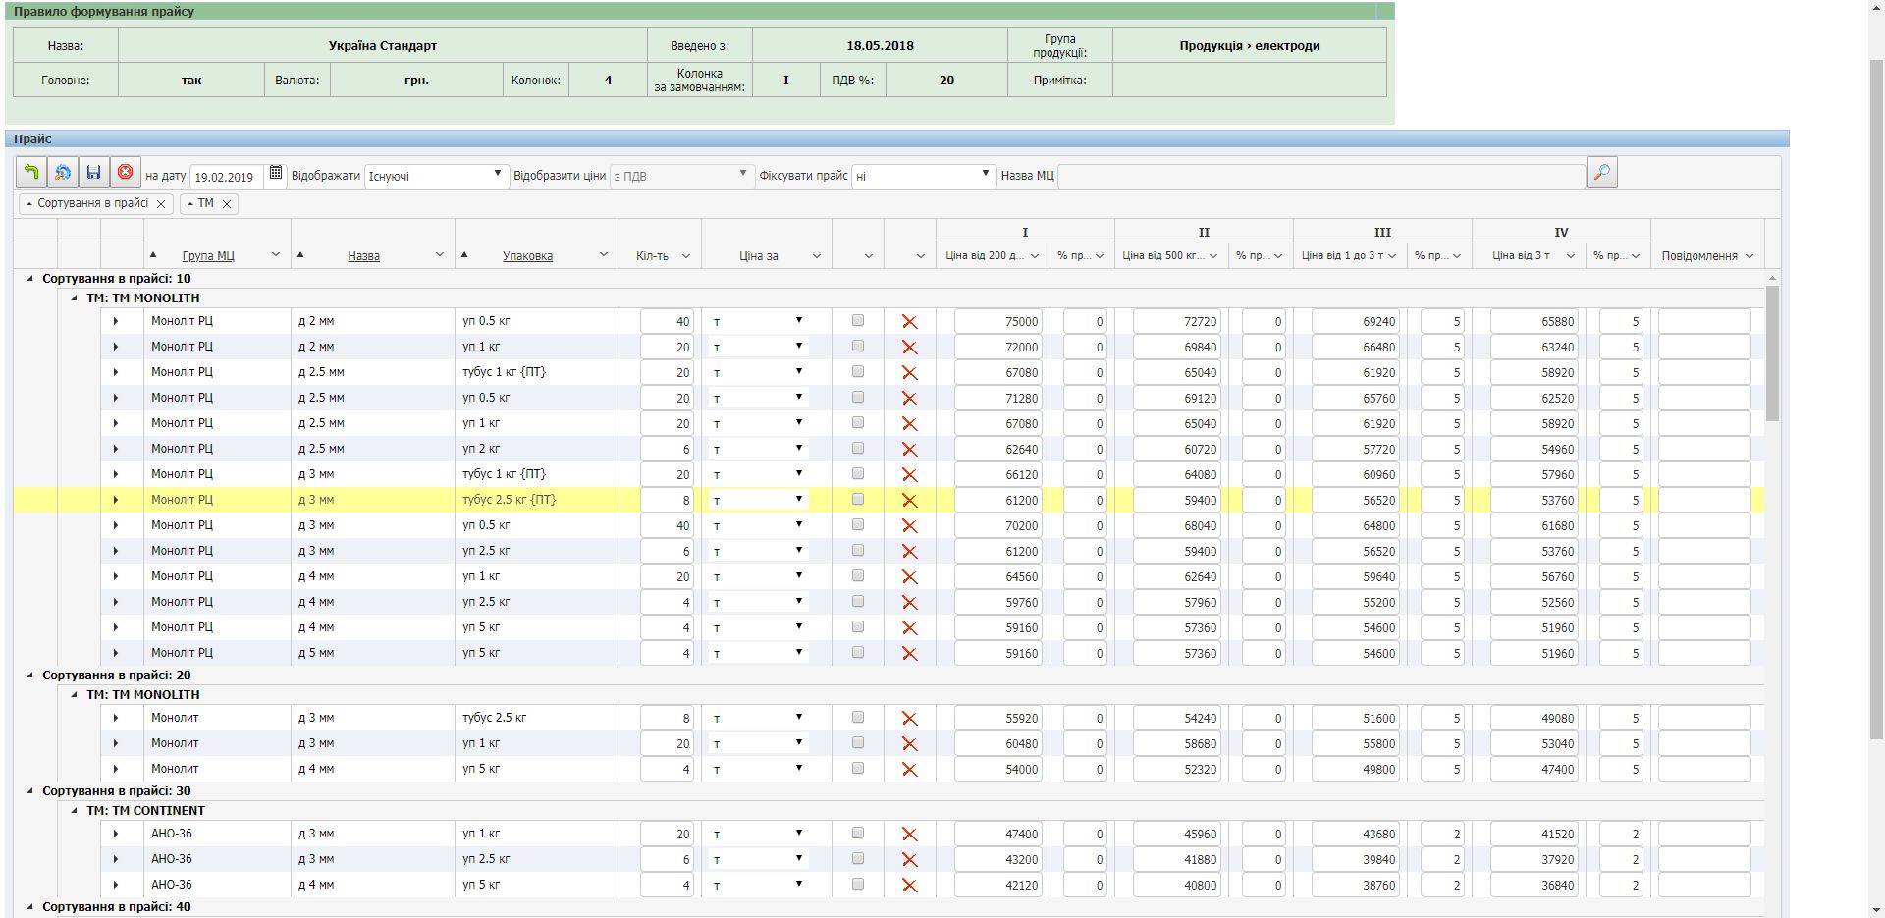1885x918 pixels.
Task: Open 'Ціна за' unit dropdown in first Моноліт РЦ row
Action: [x=759, y=321]
